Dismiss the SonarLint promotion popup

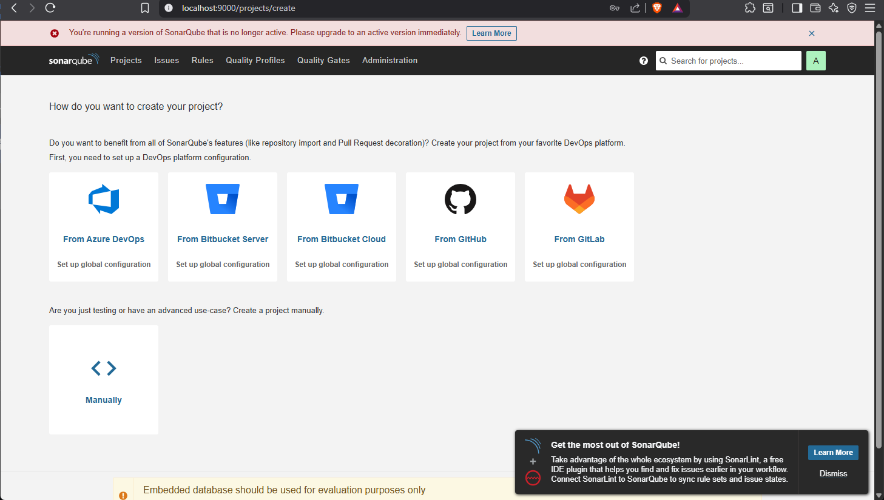click(x=833, y=473)
